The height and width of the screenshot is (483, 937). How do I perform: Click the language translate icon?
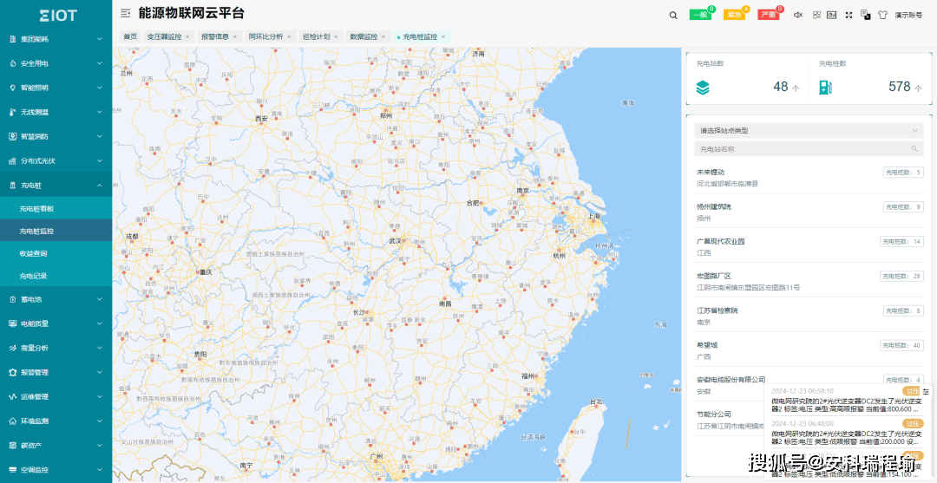[865, 15]
